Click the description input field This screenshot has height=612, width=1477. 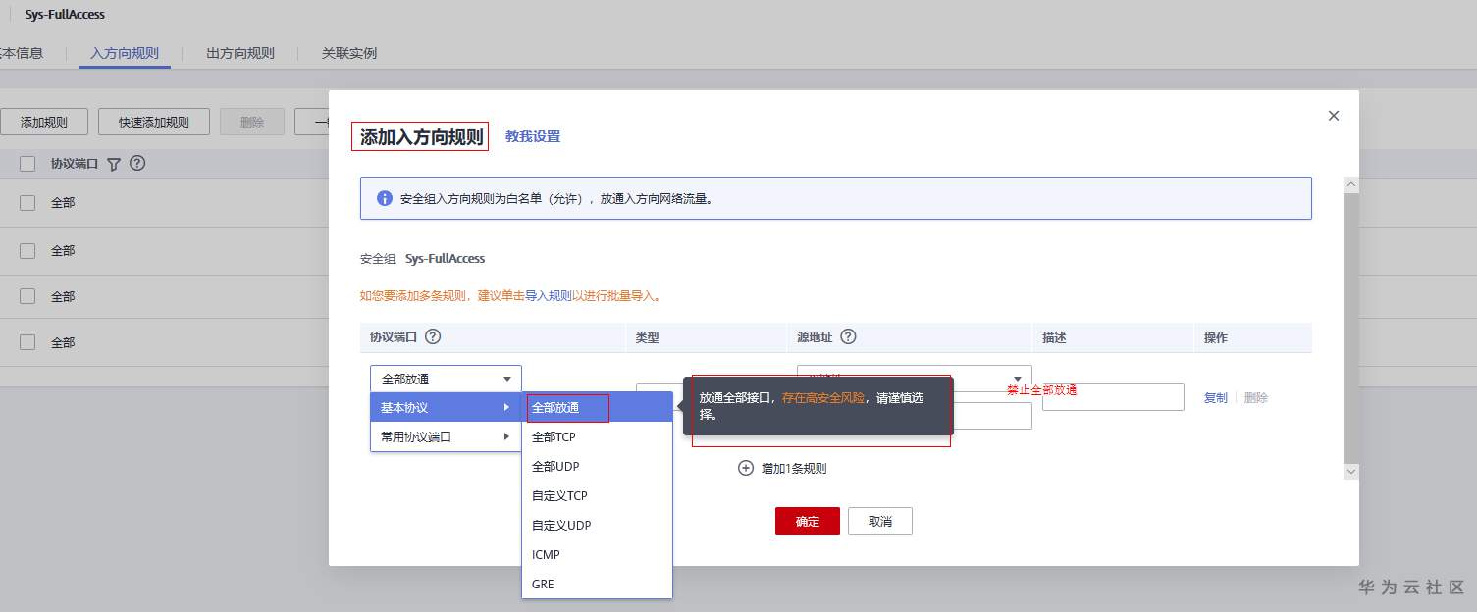coord(1113,397)
